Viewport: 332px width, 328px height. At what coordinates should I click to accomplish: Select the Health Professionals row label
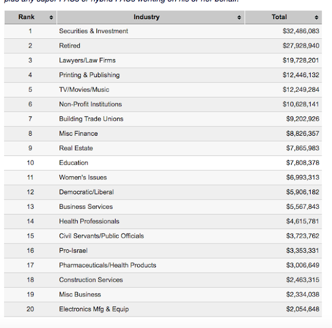89,221
